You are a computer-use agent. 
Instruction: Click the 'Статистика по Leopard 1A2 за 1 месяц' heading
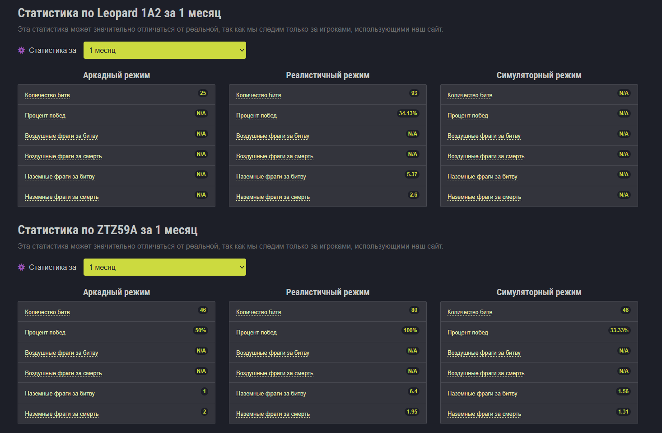(x=120, y=13)
